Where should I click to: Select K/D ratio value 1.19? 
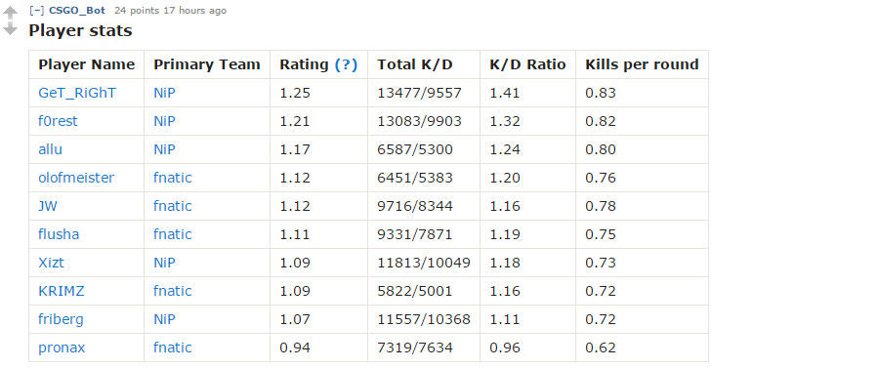(505, 234)
